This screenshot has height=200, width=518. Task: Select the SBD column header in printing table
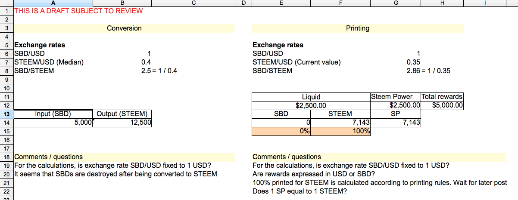click(281, 114)
